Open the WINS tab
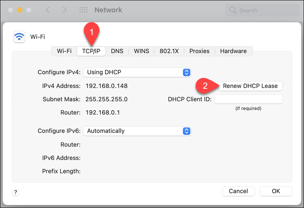Image resolution: width=304 pixels, height=208 pixels. click(x=141, y=51)
